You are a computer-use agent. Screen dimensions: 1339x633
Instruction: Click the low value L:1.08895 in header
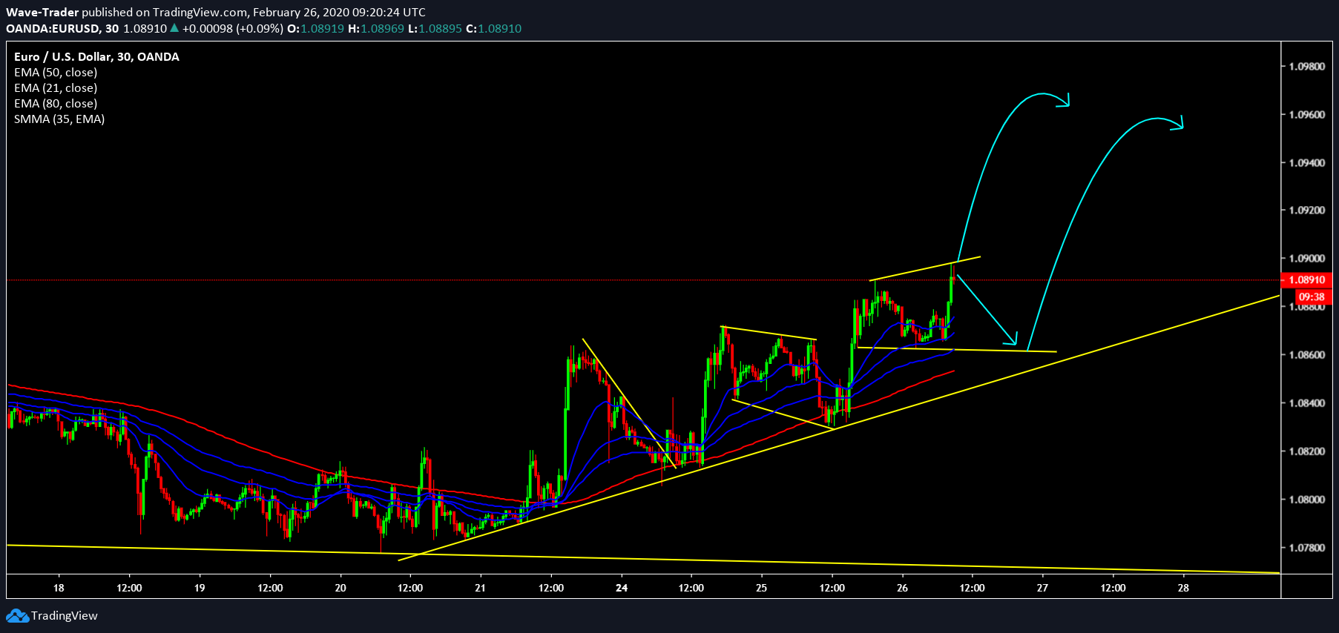pos(435,28)
